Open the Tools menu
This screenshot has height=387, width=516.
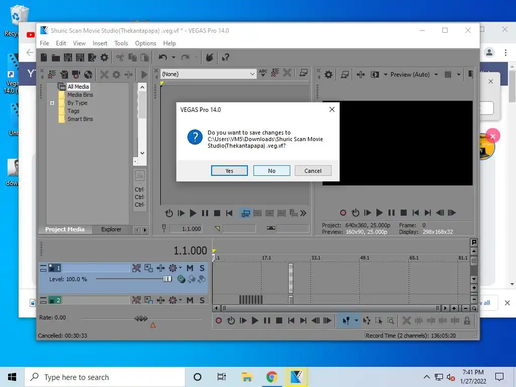pos(121,43)
